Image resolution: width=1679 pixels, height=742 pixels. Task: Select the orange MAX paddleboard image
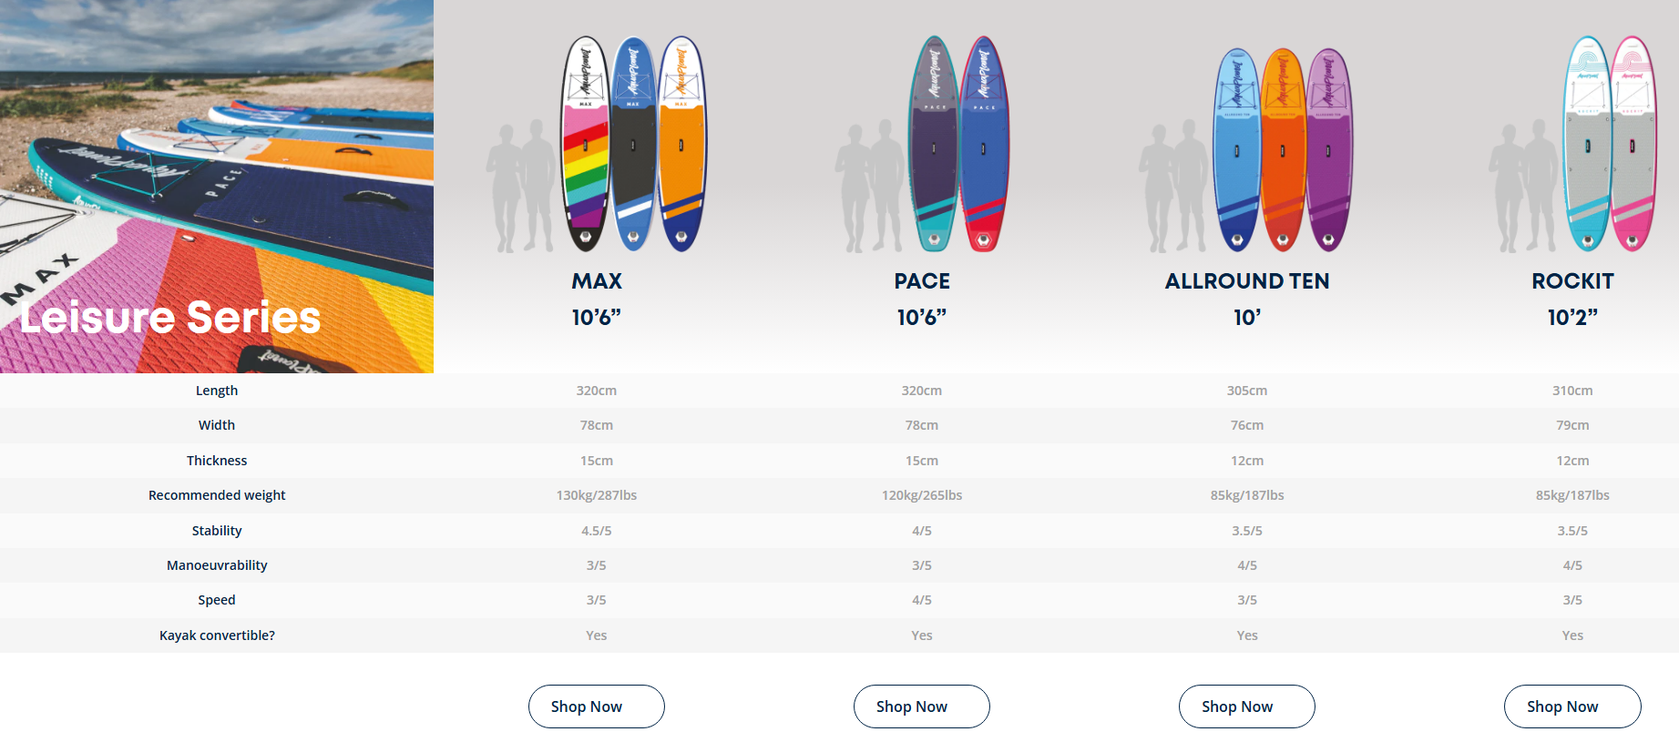point(682,146)
